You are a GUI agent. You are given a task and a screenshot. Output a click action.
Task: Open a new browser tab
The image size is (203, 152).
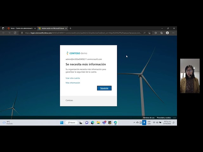(70, 28)
